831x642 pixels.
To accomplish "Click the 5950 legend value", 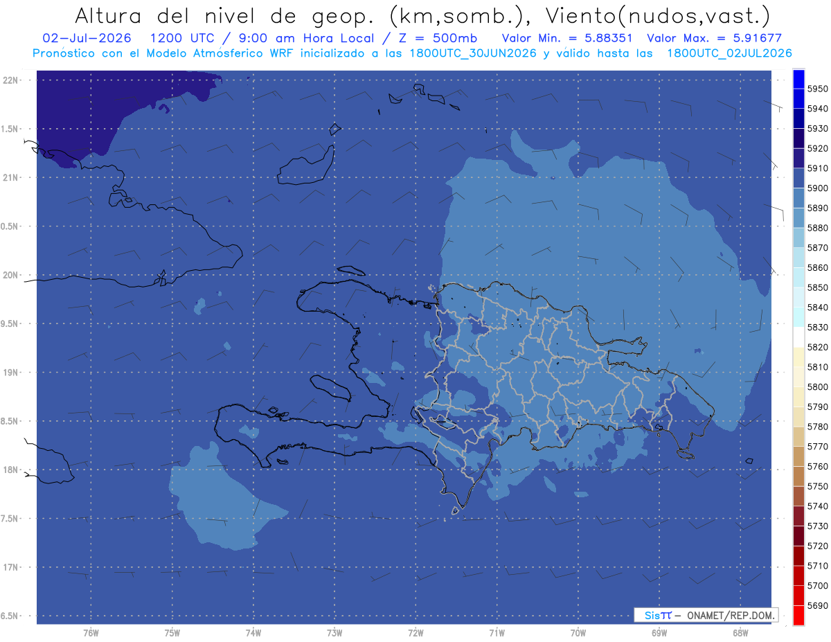I will pyautogui.click(x=817, y=89).
